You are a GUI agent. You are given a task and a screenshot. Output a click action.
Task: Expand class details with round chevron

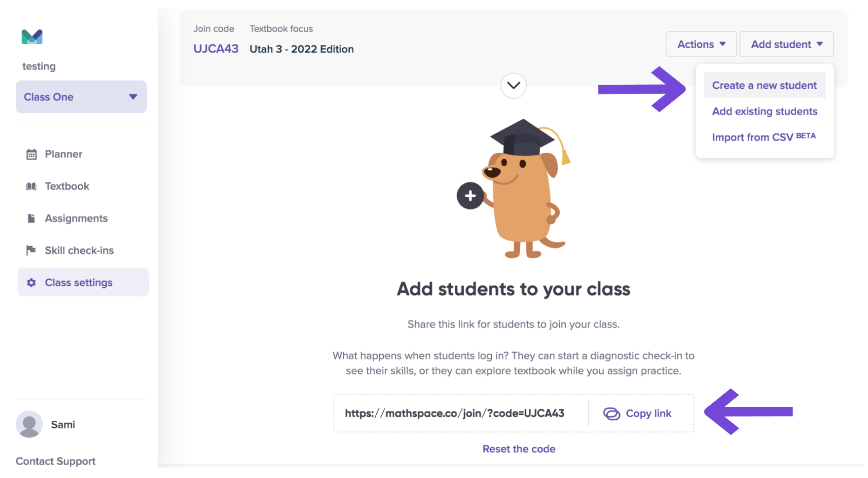click(513, 86)
